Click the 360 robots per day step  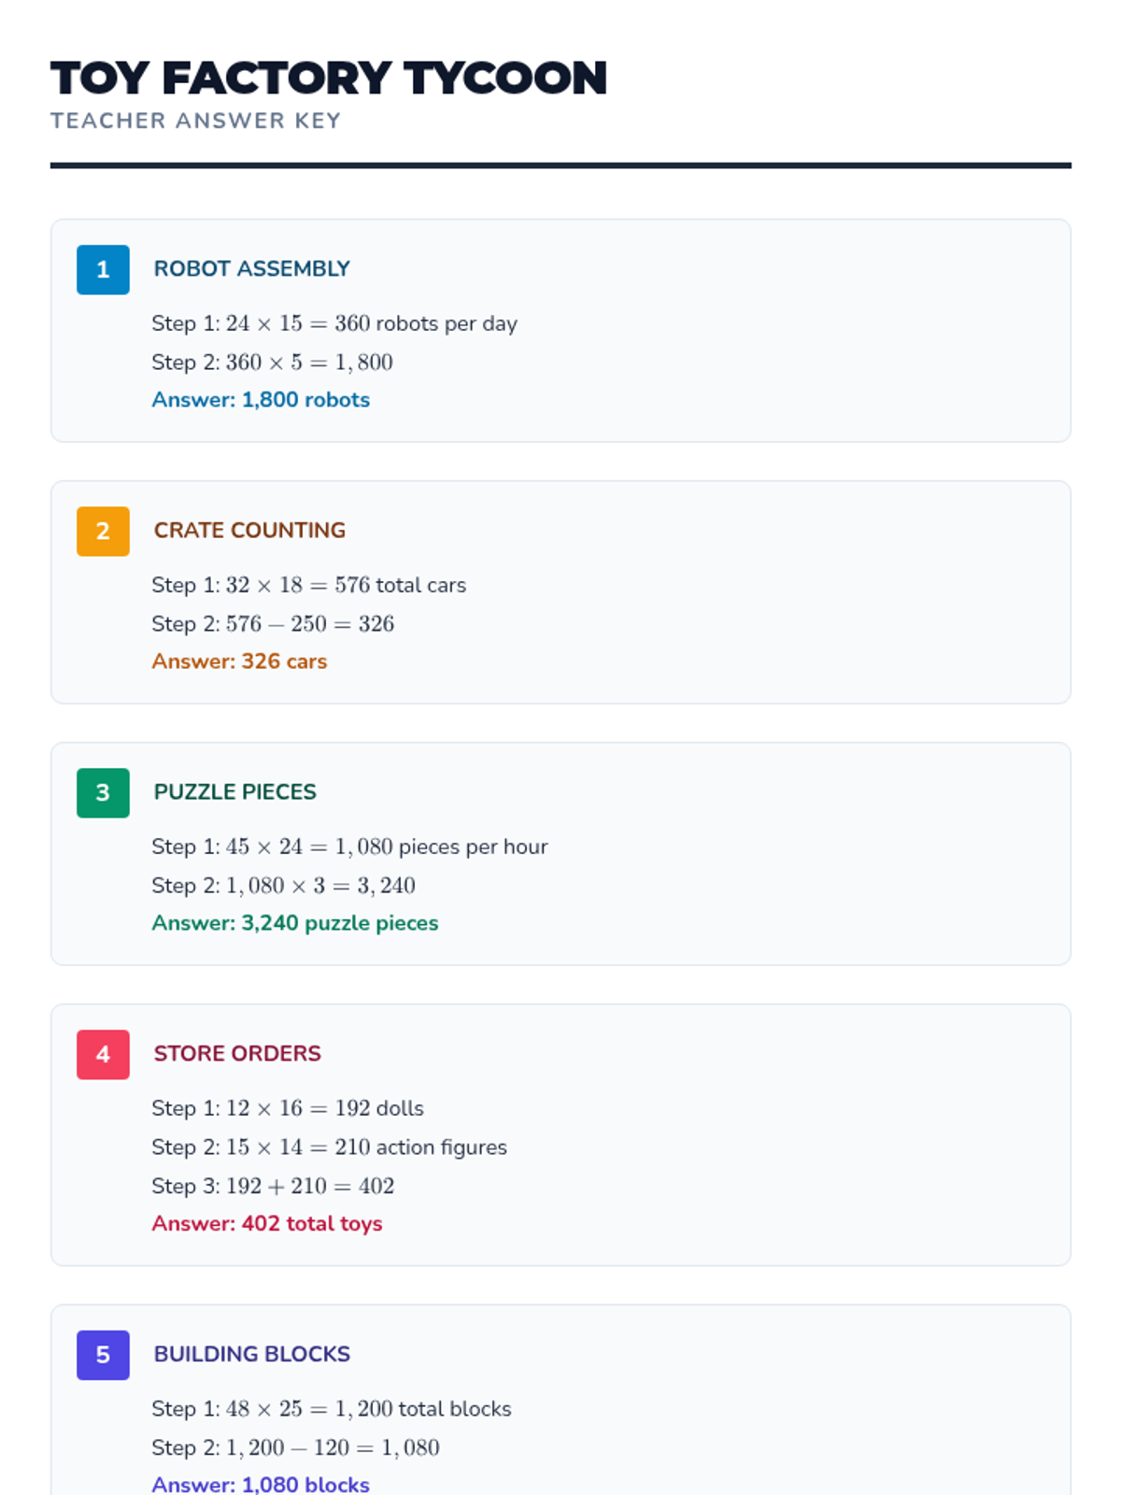point(334,324)
